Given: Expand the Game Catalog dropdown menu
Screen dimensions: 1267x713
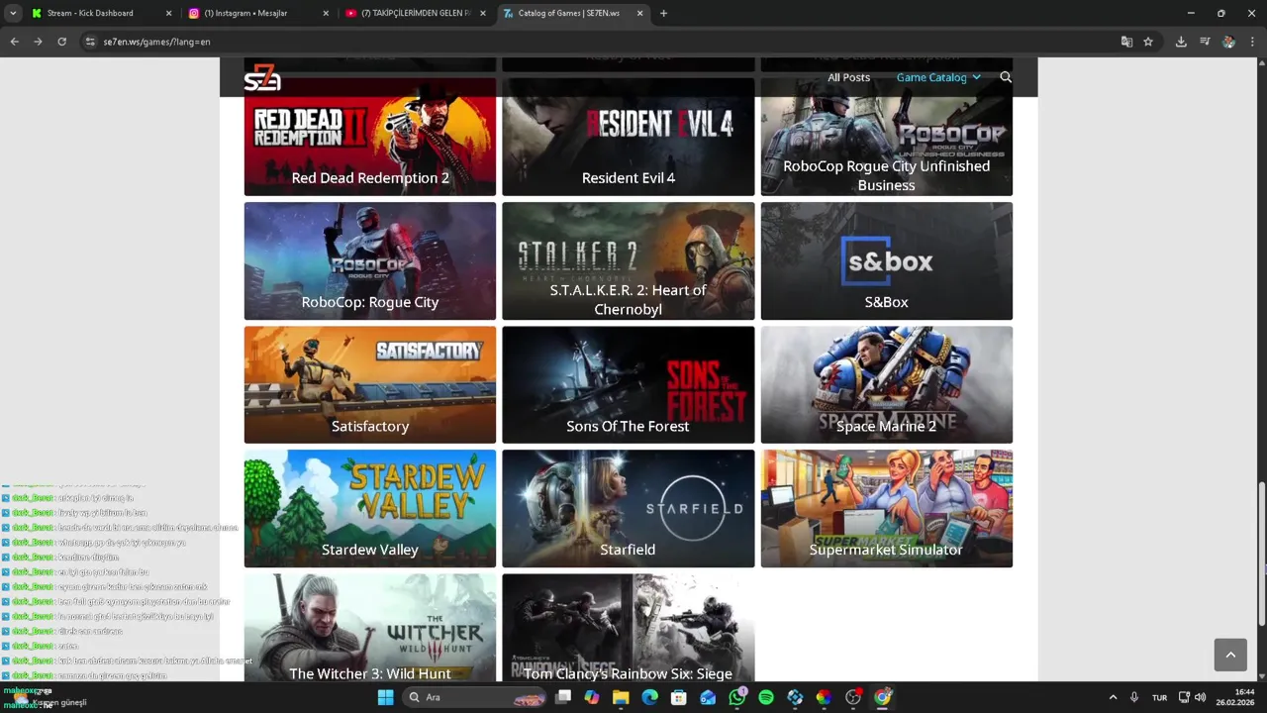Looking at the screenshot, I should click(938, 77).
